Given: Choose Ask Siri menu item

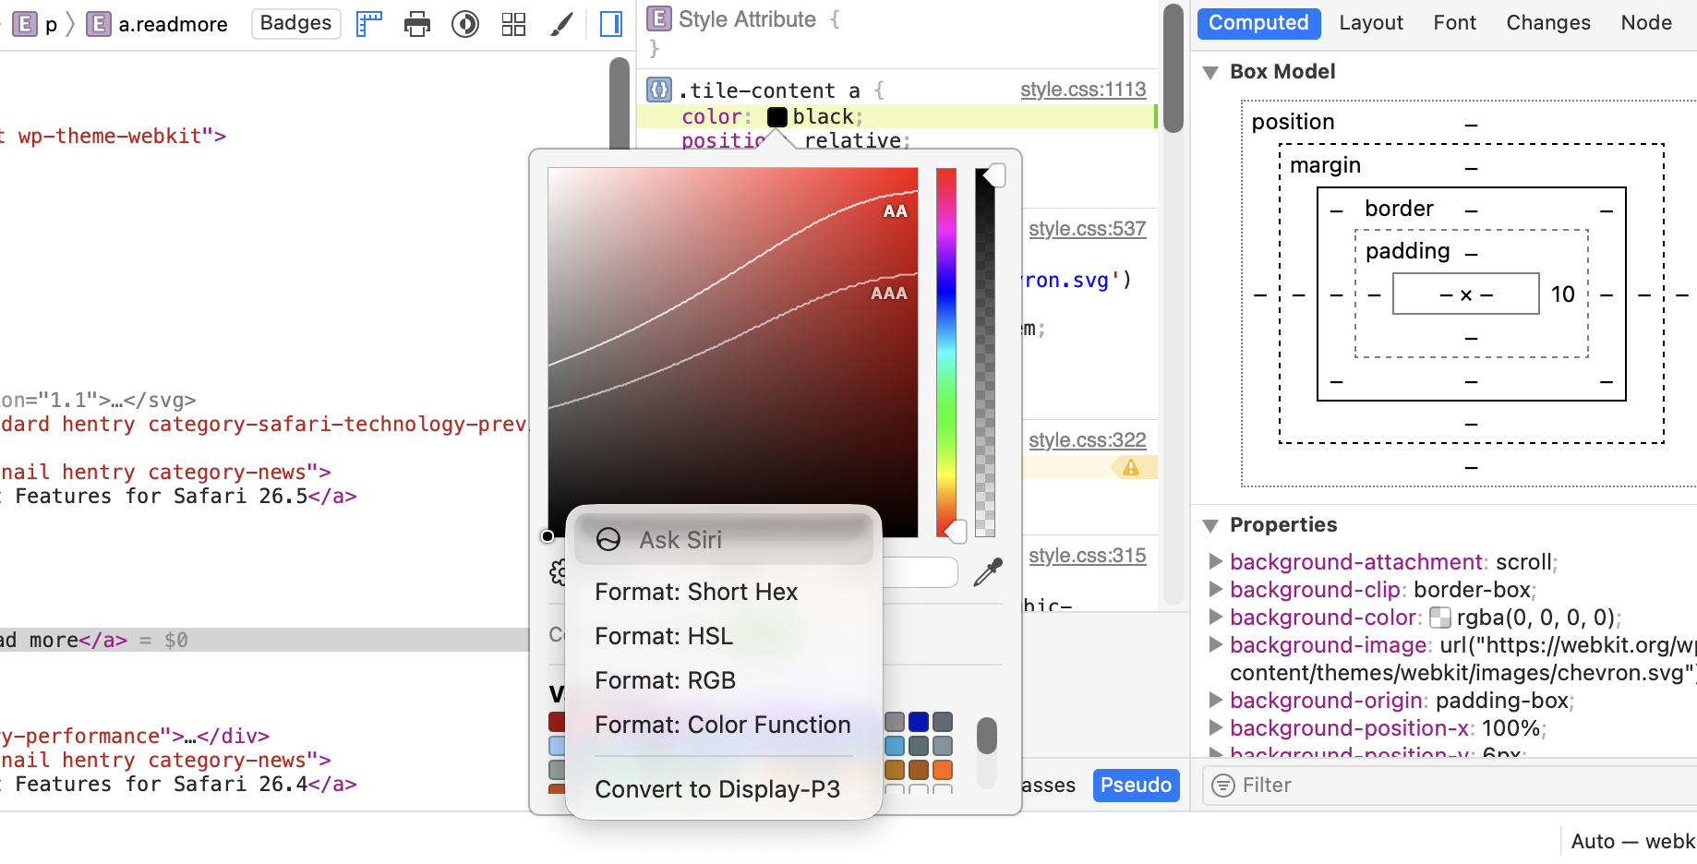Looking at the screenshot, I should pos(724,540).
